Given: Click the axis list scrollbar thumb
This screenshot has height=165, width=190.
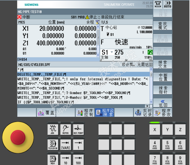Looking at the screenshot, I should point(98,37).
